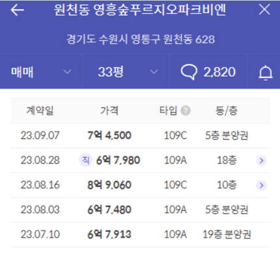The height and width of the screenshot is (254, 280).
Task: Open the 매매 transaction type dropdown
Action: tap(41, 72)
